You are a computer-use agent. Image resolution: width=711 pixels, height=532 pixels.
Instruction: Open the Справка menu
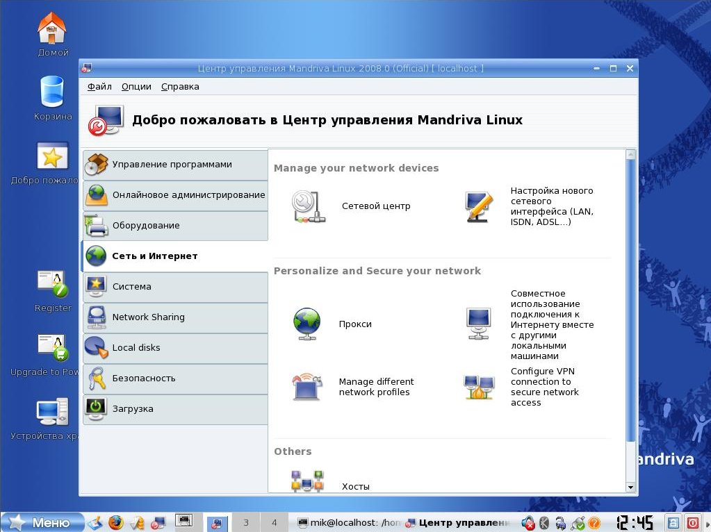[180, 87]
